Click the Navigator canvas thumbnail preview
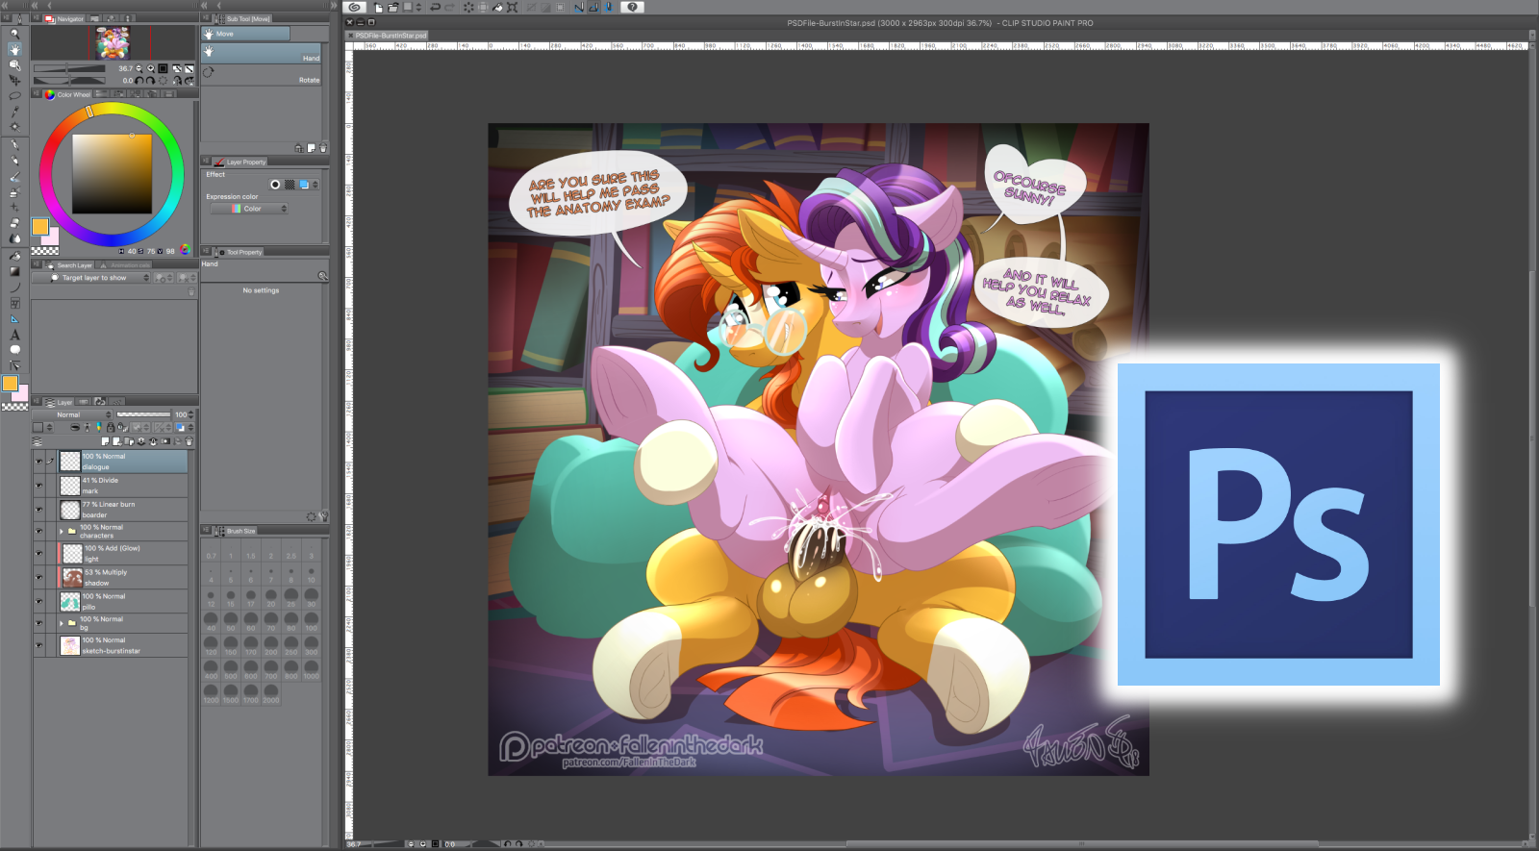The width and height of the screenshot is (1539, 851). coord(112,42)
